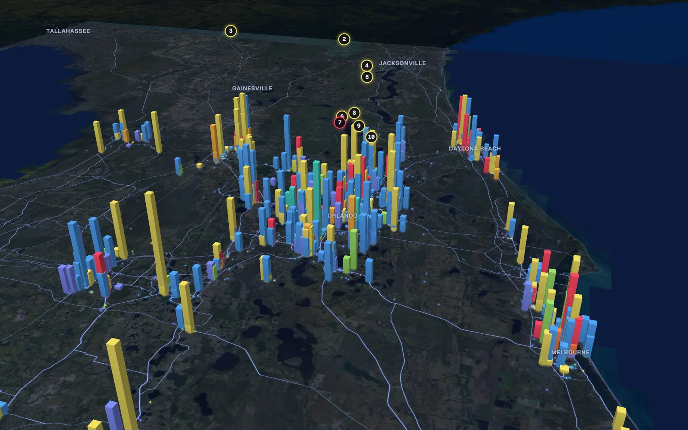Click the Daytona Beach city label
Image resolution: width=688 pixels, height=430 pixels.
[x=475, y=148]
